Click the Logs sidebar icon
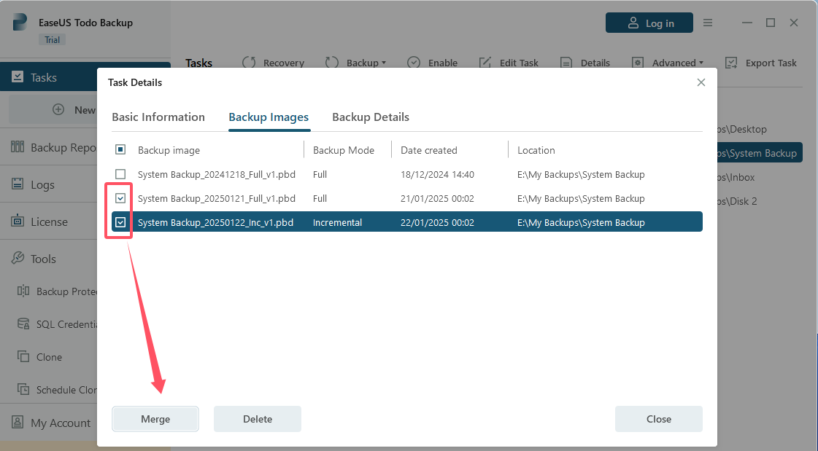 coord(18,184)
